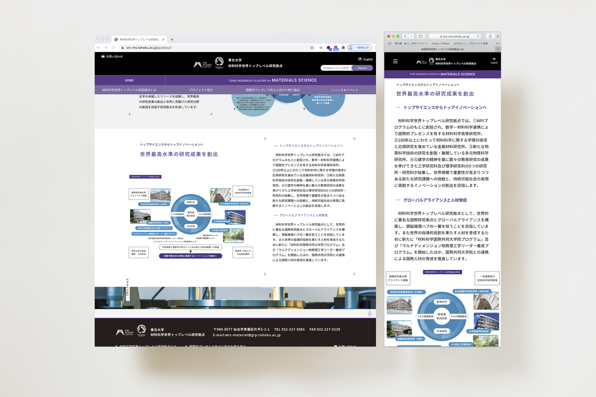Click the トップサイエンスからトップイノベーションへ subheading in Safari
This screenshot has width=596, height=397.
[445, 108]
